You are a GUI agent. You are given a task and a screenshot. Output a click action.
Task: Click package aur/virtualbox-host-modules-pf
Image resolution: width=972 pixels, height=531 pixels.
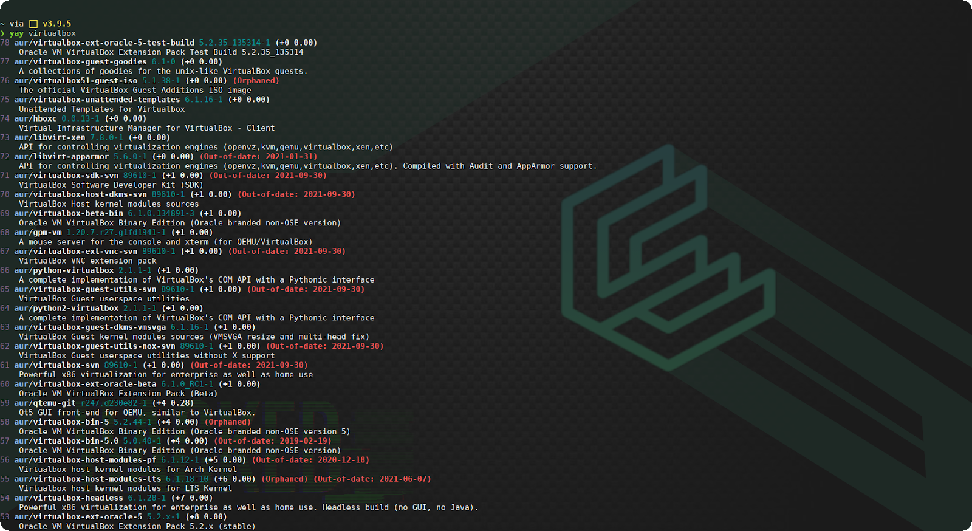pos(85,460)
